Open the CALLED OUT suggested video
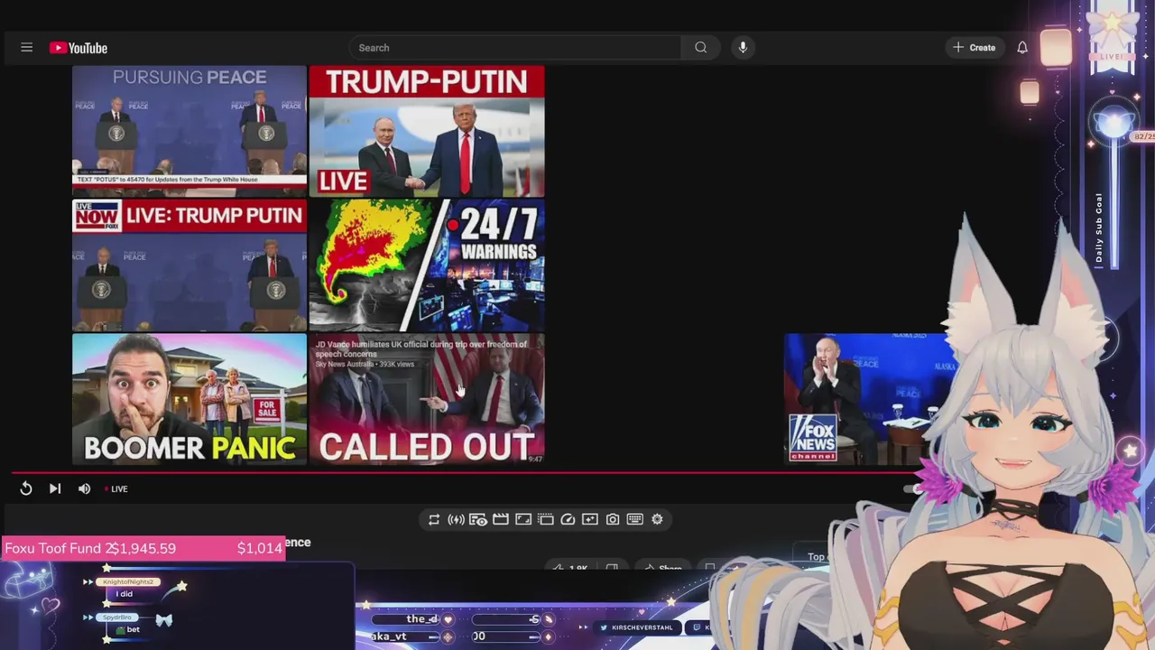Viewport: 1155px width, 650px height. point(427,399)
